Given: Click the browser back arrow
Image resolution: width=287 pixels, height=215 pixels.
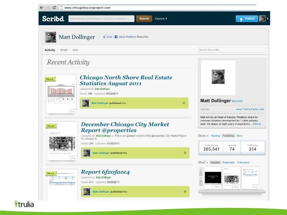Looking at the screenshot, I should [x=41, y=8].
